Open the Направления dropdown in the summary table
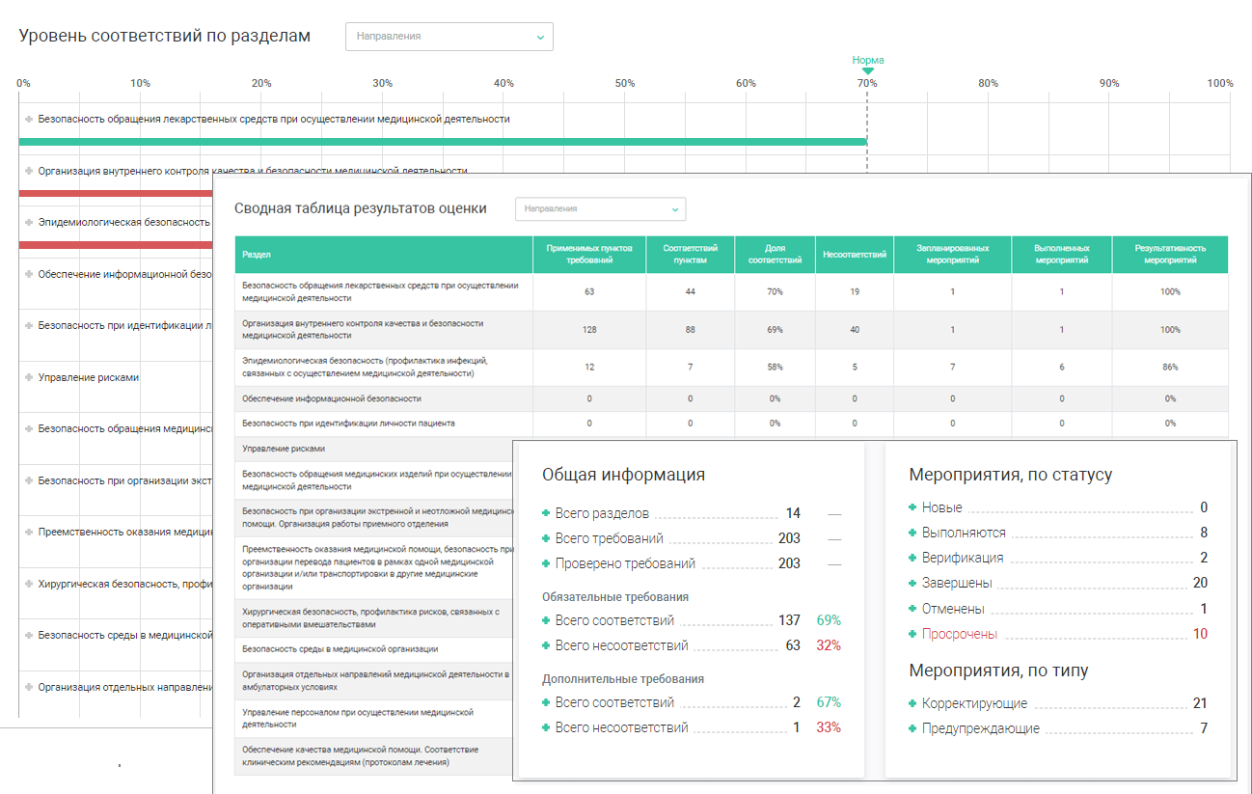 [601, 208]
